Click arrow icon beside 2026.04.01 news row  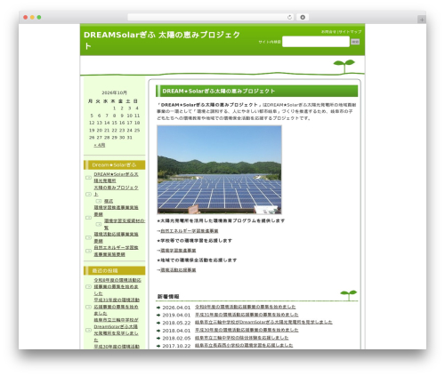point(158,308)
